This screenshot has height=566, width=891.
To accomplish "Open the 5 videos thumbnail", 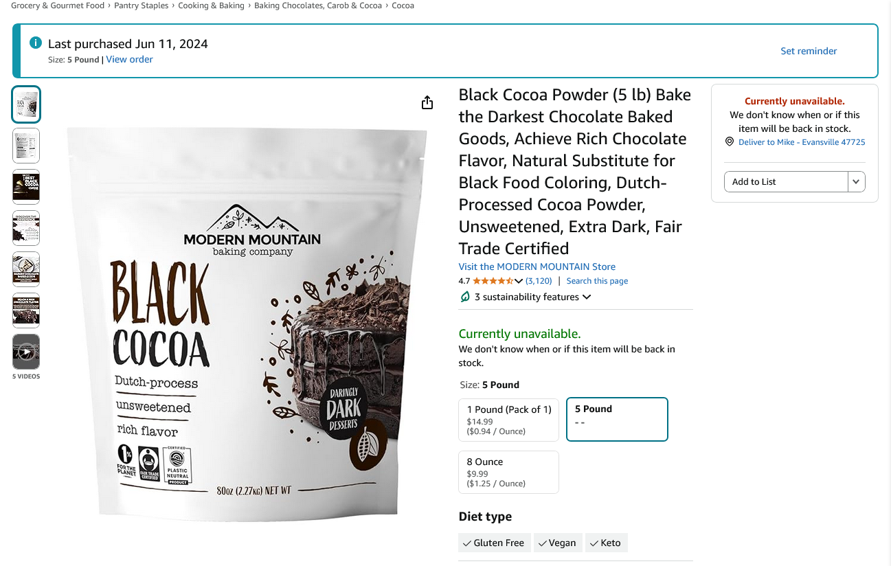I will [x=26, y=352].
